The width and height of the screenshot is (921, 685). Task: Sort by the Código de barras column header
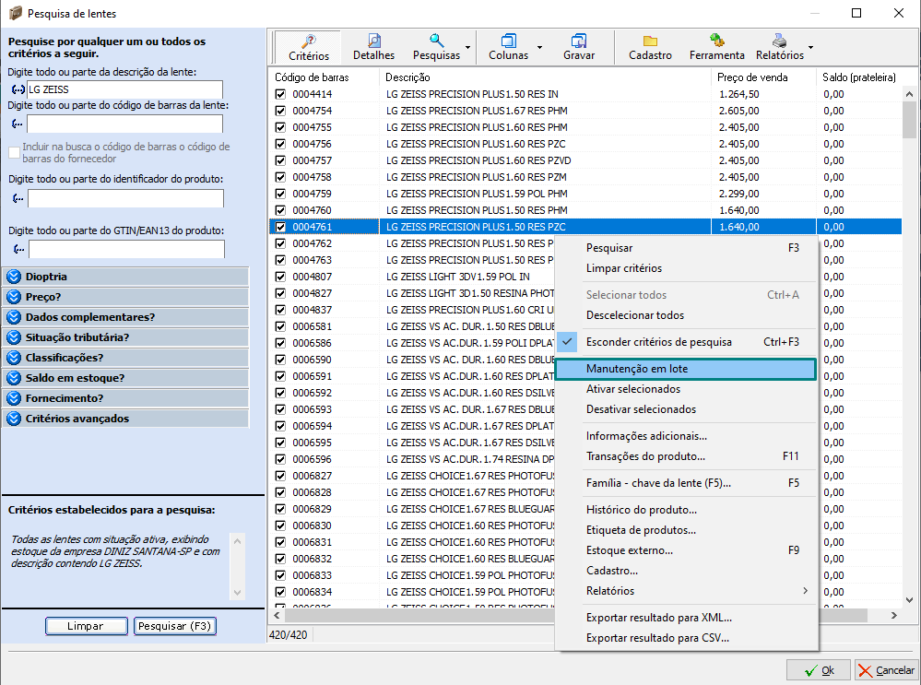click(x=325, y=77)
